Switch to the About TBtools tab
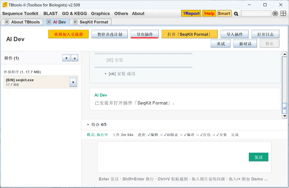This screenshot has width=289, height=188. point(25,22)
